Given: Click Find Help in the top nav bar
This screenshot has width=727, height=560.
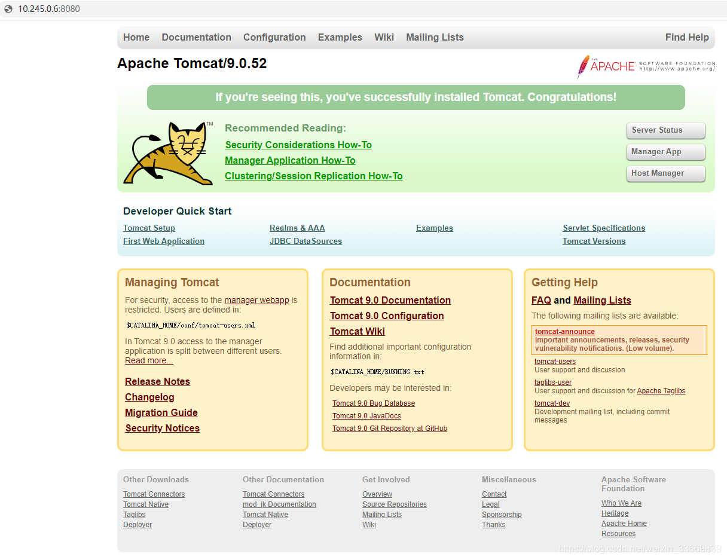Looking at the screenshot, I should pos(687,37).
